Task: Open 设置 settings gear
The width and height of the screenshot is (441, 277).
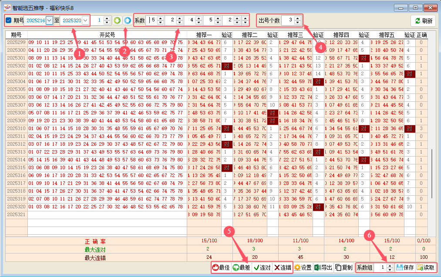Action: pos(303,268)
